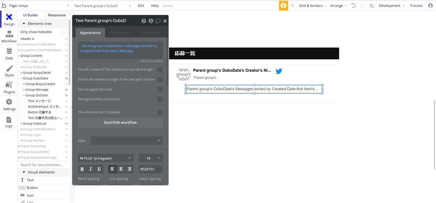This screenshot has height=203, width=436.
Task: Switch to the Transitions tab
Action: (149, 33)
